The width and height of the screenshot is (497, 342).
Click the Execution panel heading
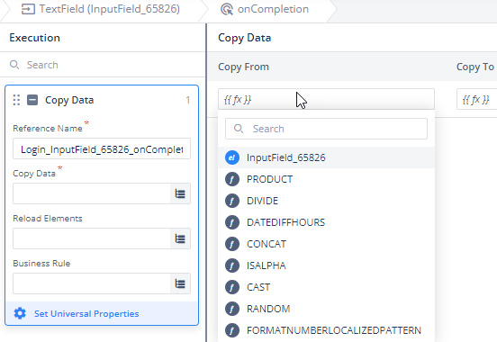[34, 38]
